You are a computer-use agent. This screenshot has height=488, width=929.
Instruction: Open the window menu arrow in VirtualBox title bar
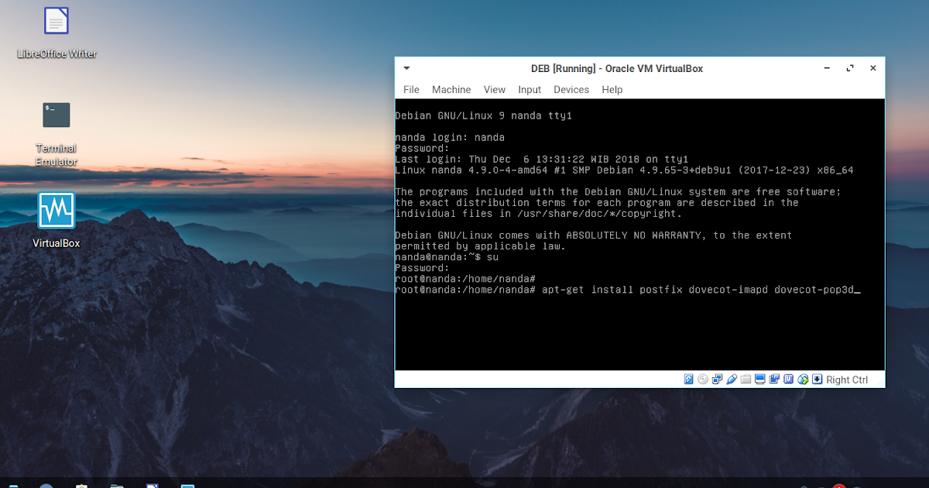pos(406,68)
